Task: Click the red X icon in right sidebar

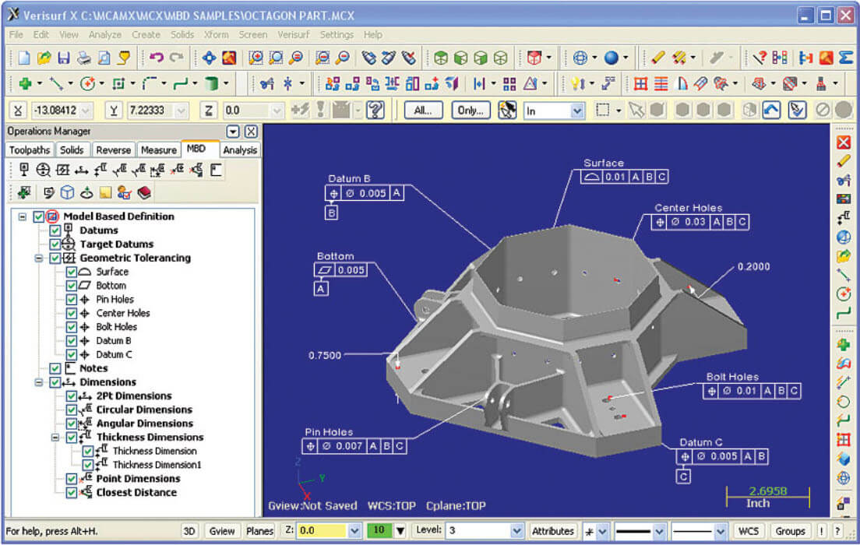Action: 844,142
